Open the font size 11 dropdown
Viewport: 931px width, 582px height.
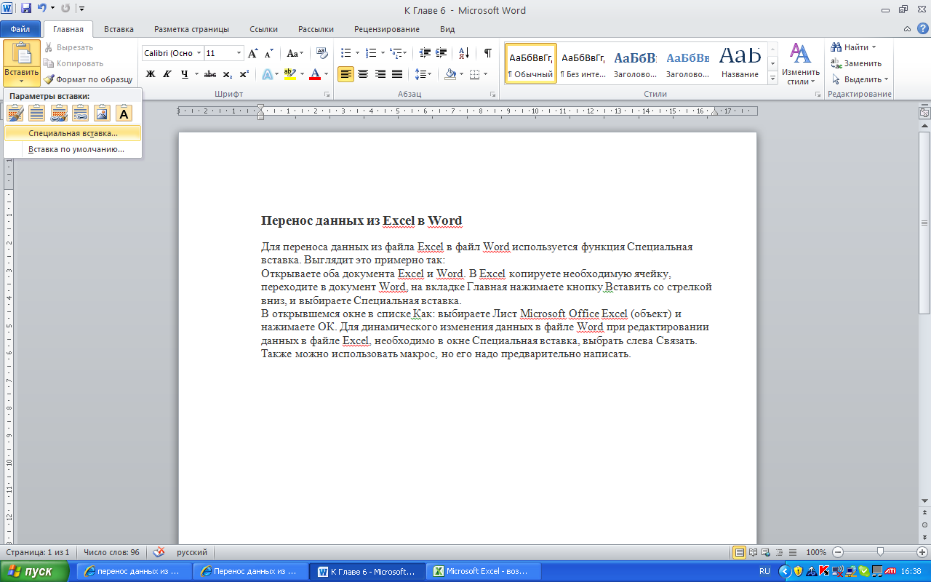click(x=239, y=53)
